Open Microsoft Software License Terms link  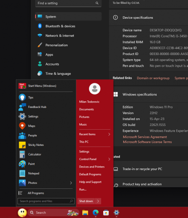click(x=147, y=142)
